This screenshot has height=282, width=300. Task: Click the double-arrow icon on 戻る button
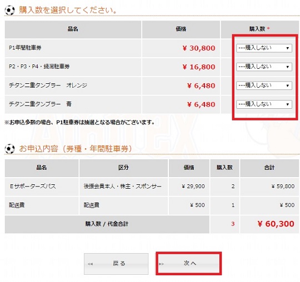90,264
